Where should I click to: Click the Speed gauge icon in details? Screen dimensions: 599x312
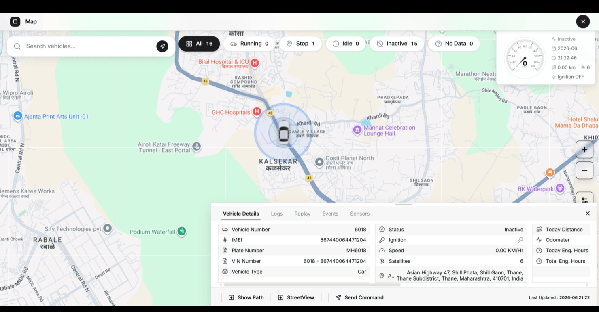382,250
